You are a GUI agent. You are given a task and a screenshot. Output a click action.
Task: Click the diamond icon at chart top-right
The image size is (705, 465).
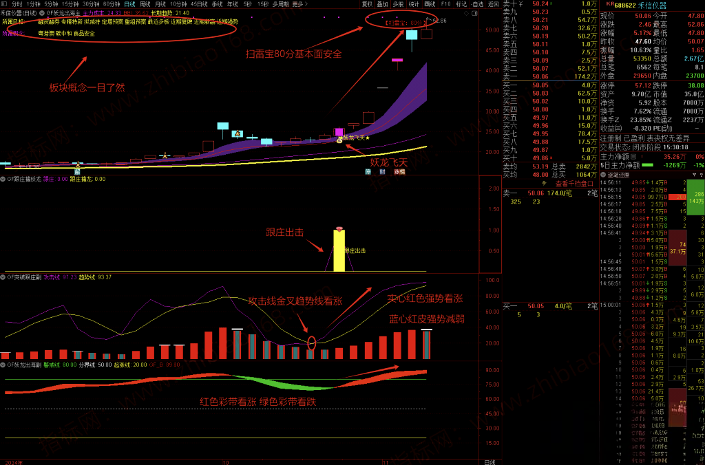point(465,13)
